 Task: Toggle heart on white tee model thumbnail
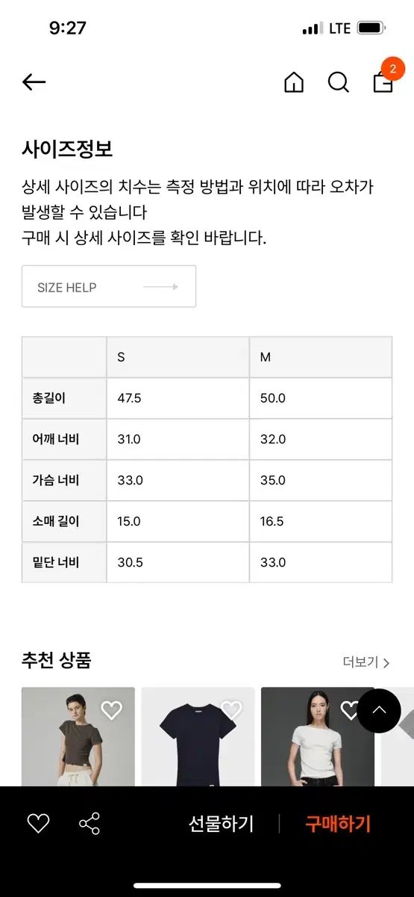[350, 710]
